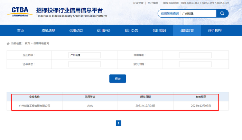Screen dimensions: 242x140
Task: Click the 证书编号 input field
Action: click(84, 64)
